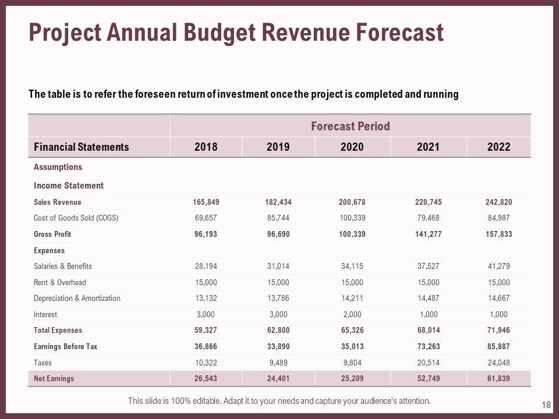Select the Cost of Goods Sold (COGS) label
This screenshot has width=559, height=419.
[x=77, y=218]
